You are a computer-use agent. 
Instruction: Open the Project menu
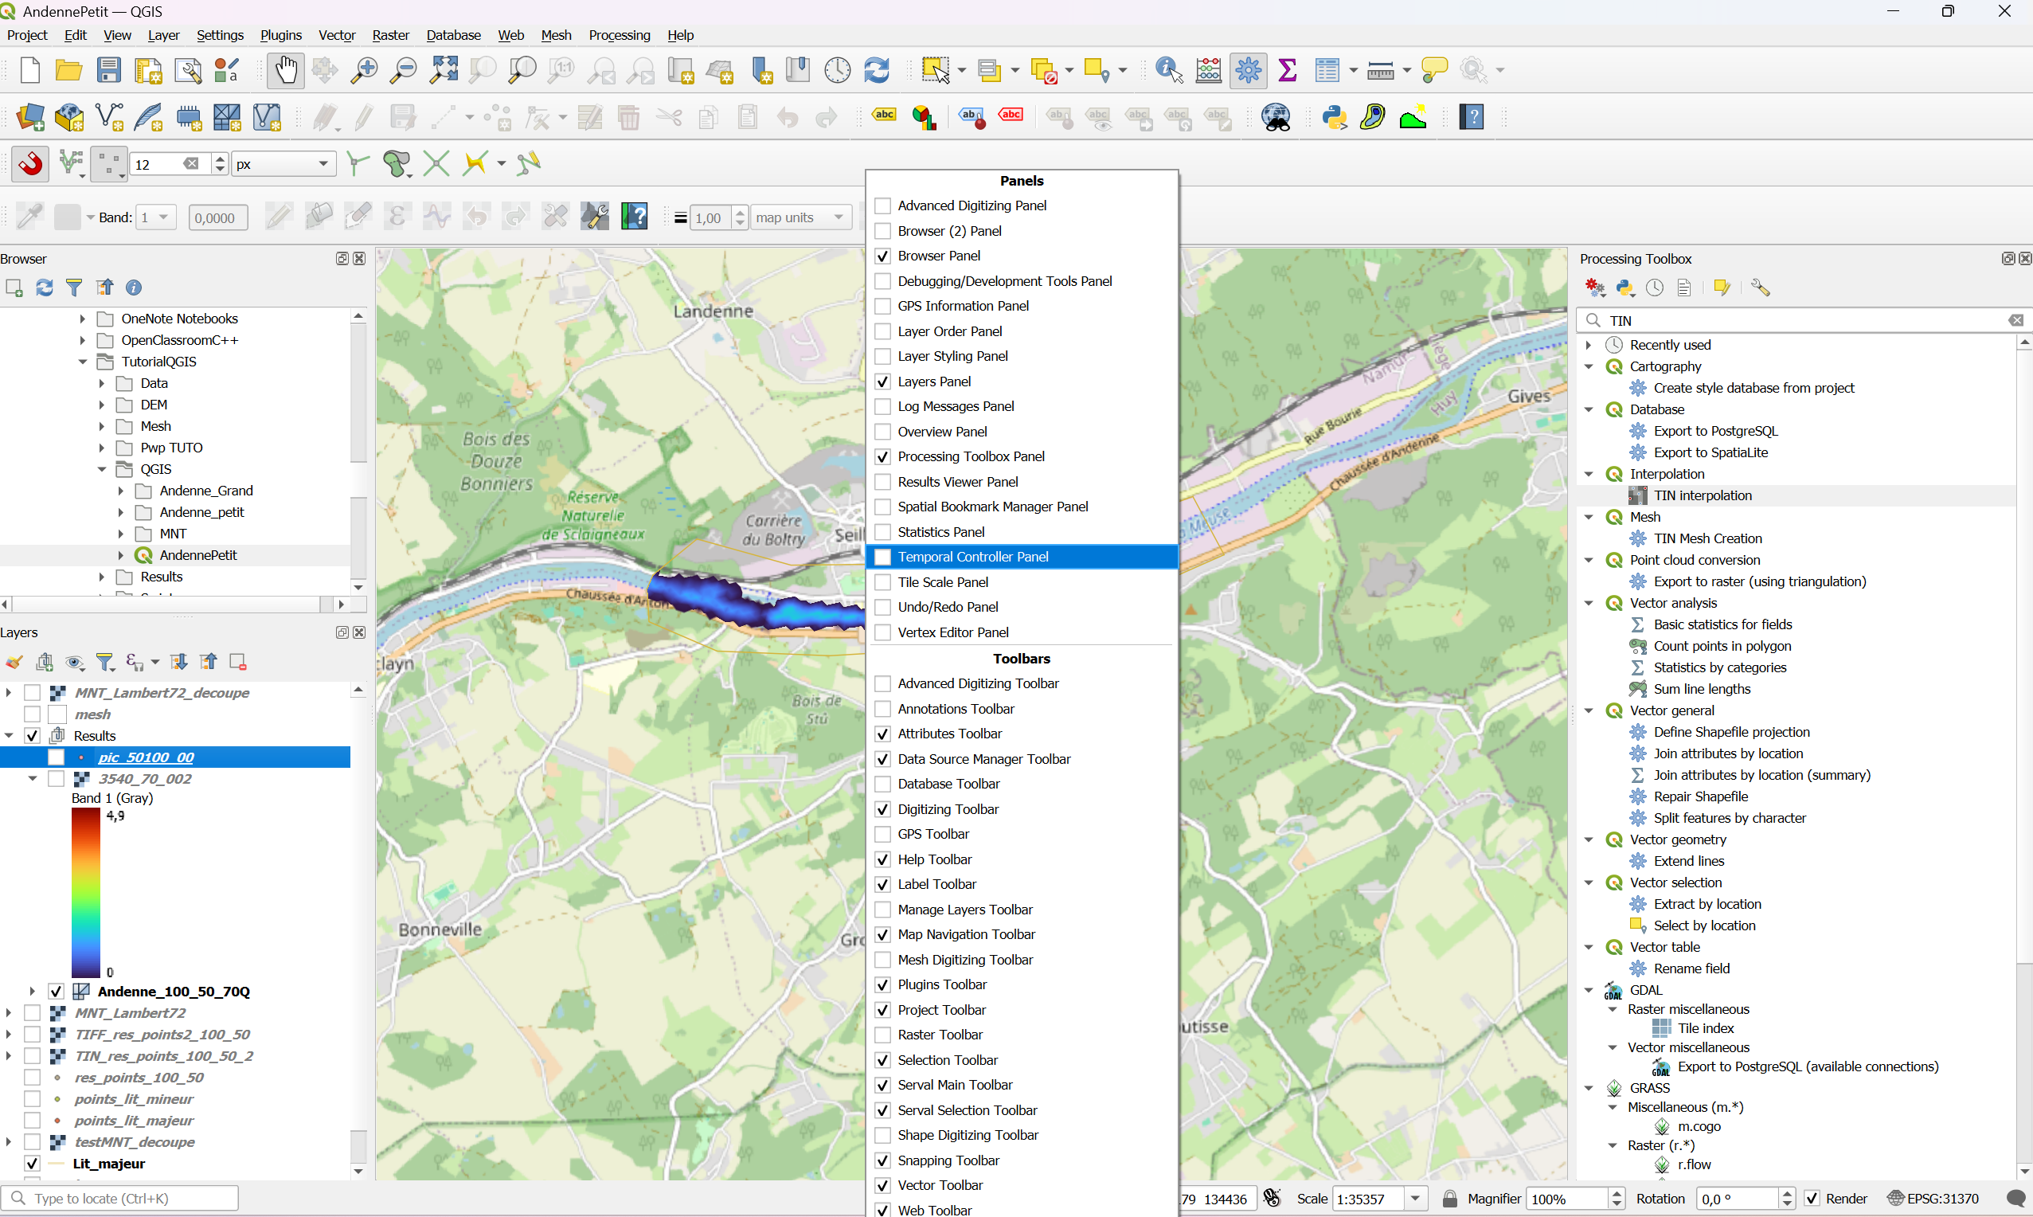[x=27, y=35]
